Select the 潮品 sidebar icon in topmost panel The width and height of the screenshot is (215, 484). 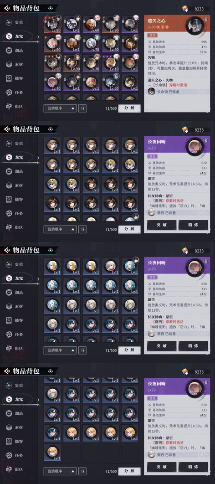tap(9, 50)
